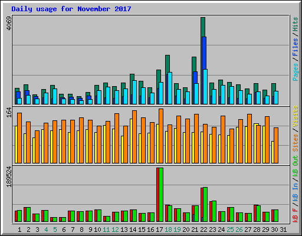
Task: Click the green kB Out bar for day 22
Action: (205, 204)
